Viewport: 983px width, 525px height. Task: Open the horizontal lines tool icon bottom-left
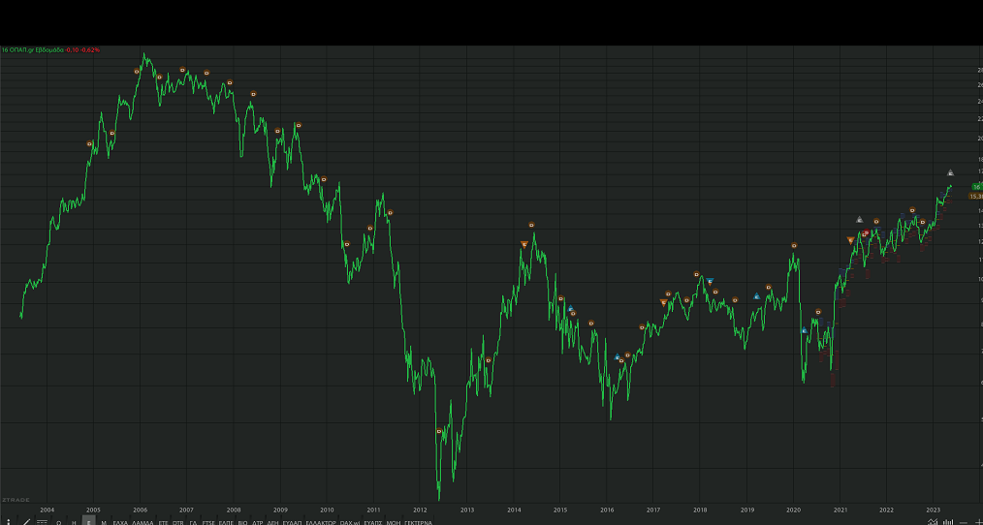pyautogui.click(x=42, y=522)
